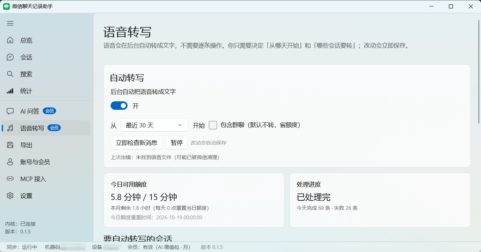Collapse the sidebar with the hamburger icon
481x252 pixels.
10,23
